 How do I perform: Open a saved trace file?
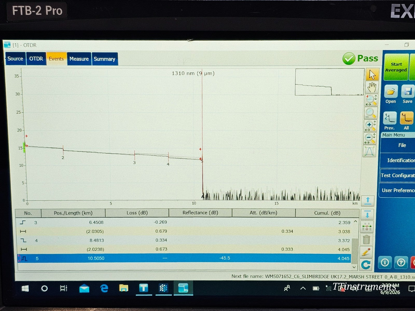pos(391,94)
